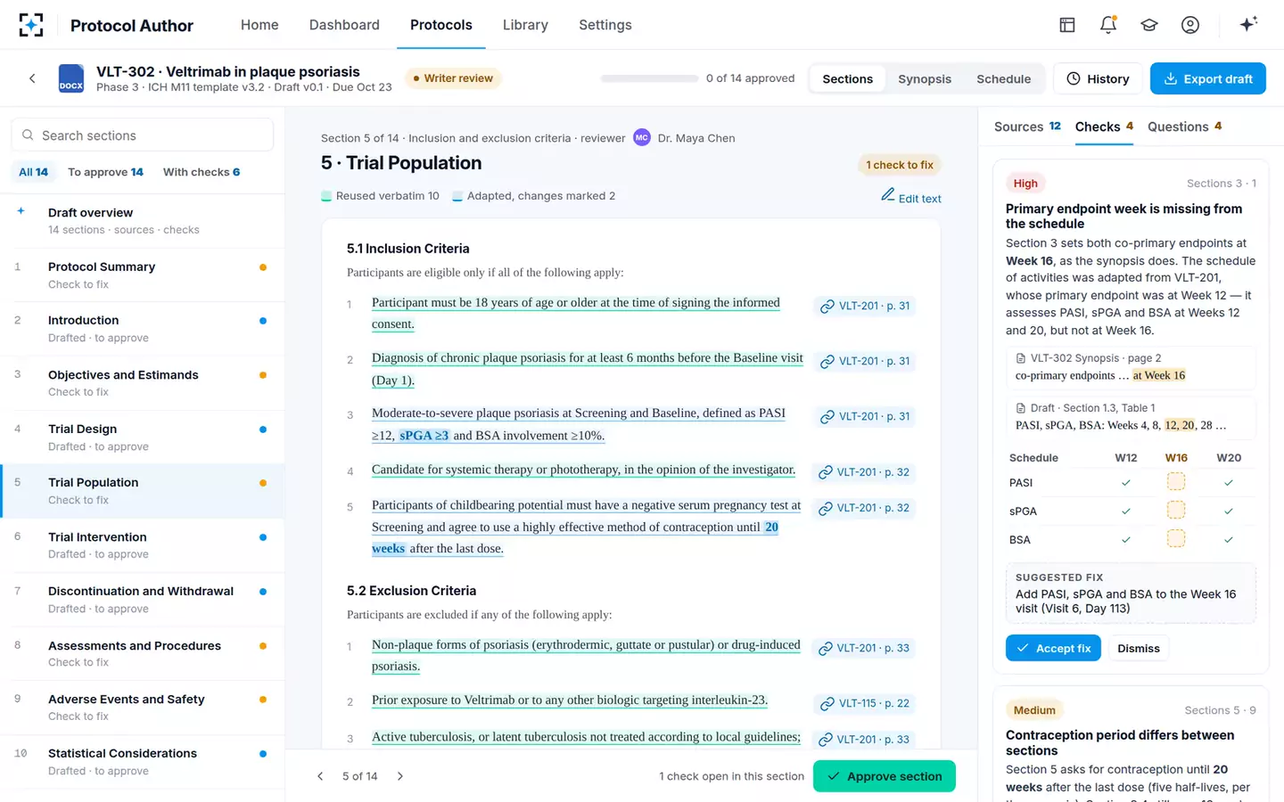This screenshot has width=1284, height=802.
Task: Open user profile account icon
Action: [1190, 25]
